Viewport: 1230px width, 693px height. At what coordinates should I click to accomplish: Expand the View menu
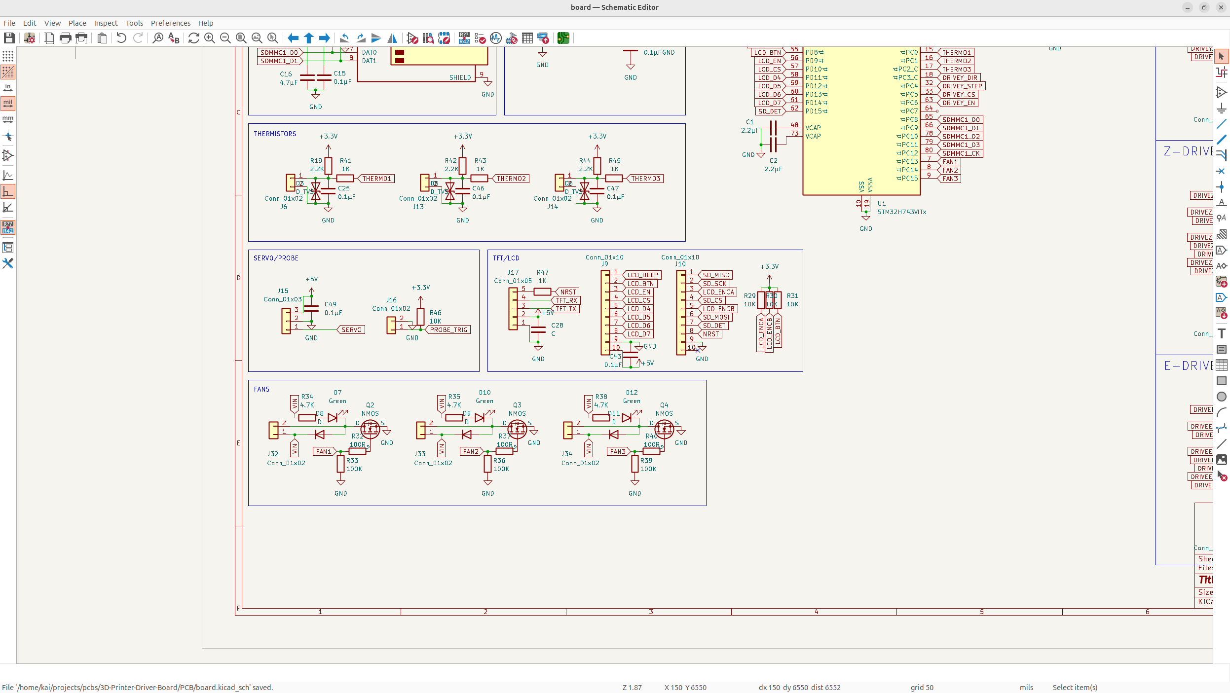coord(52,23)
